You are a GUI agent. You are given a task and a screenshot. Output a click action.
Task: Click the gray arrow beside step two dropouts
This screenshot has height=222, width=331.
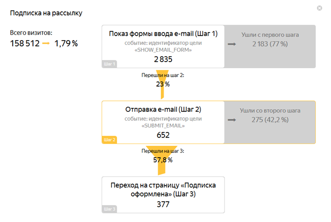click(232, 120)
